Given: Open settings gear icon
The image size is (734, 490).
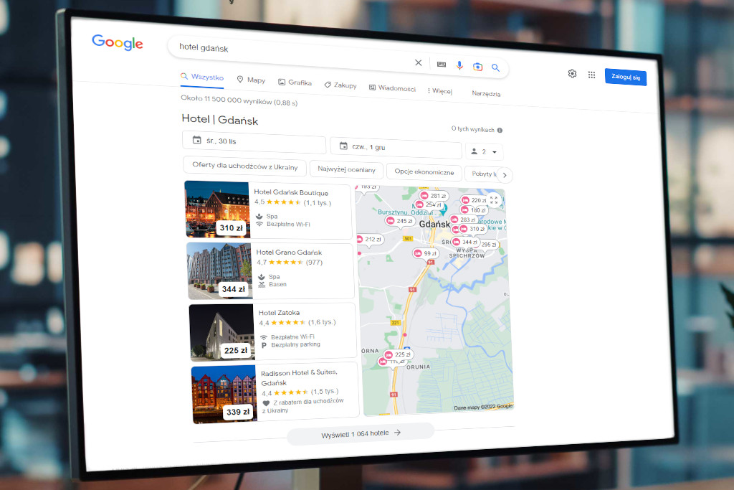Looking at the screenshot, I should (572, 74).
